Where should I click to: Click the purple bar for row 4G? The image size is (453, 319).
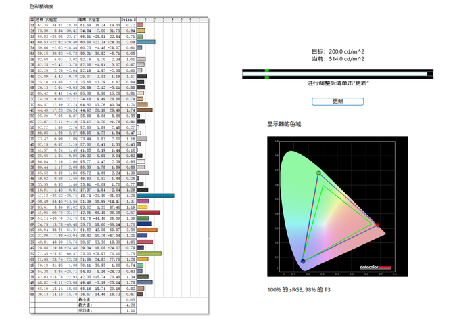tap(141, 248)
